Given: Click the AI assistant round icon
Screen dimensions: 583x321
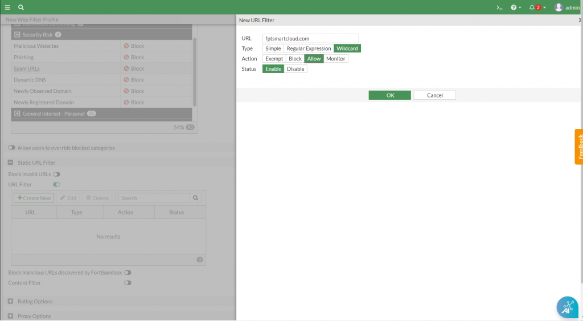Looking at the screenshot, I should pyautogui.click(x=566, y=307).
